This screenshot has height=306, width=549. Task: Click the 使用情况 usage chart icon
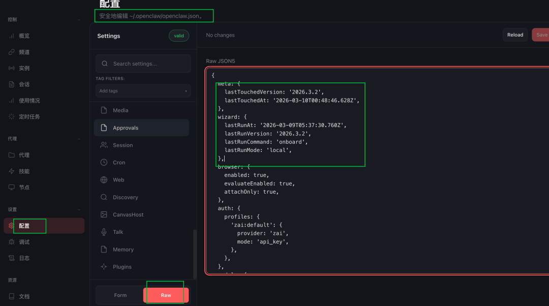point(12,101)
